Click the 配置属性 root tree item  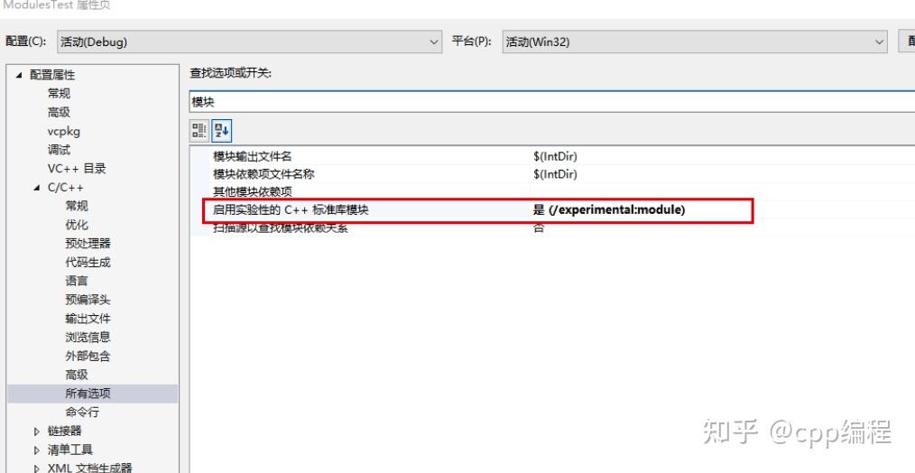pos(52,75)
